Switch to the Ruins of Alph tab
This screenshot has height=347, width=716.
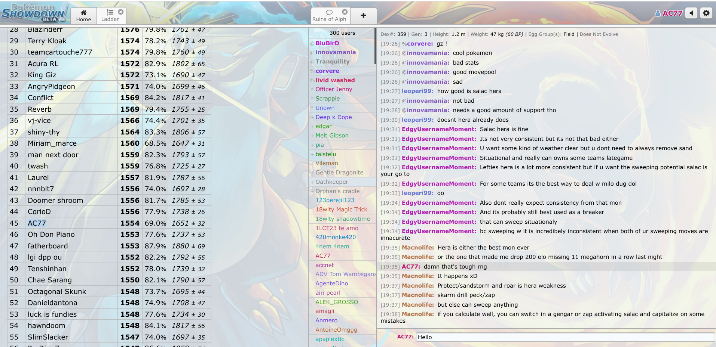(329, 19)
